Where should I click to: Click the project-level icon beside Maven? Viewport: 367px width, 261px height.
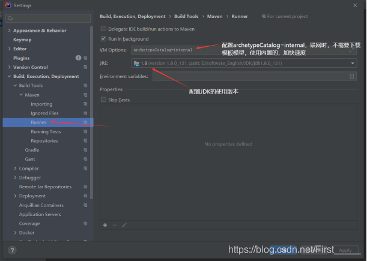pyautogui.click(x=85, y=95)
